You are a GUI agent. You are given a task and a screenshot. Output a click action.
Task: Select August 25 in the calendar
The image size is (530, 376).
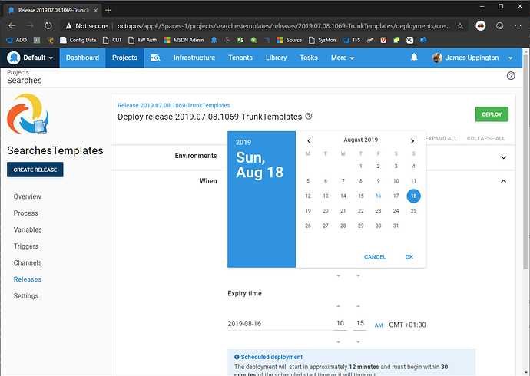[413, 210]
